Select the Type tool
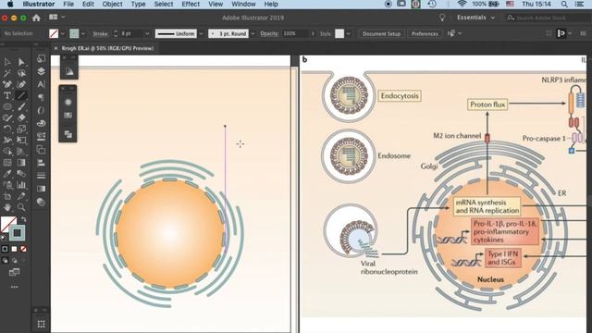Screen dimensions: 592x333 pos(7,95)
